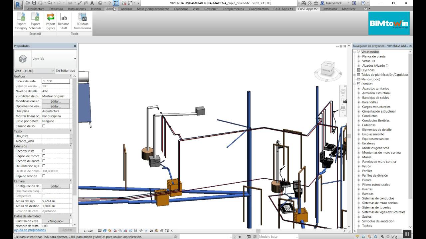This screenshot has width=426, height=239.
Task: Open search with binoculars icon
Action: pyautogui.click(x=304, y=3)
